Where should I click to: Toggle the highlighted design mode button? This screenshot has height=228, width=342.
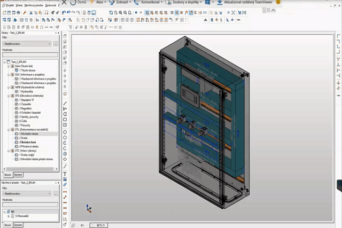191,13
